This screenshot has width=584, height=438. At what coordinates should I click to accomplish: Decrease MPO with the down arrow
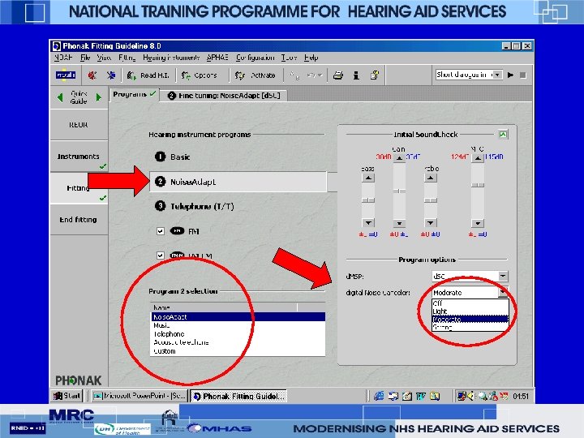click(x=478, y=224)
